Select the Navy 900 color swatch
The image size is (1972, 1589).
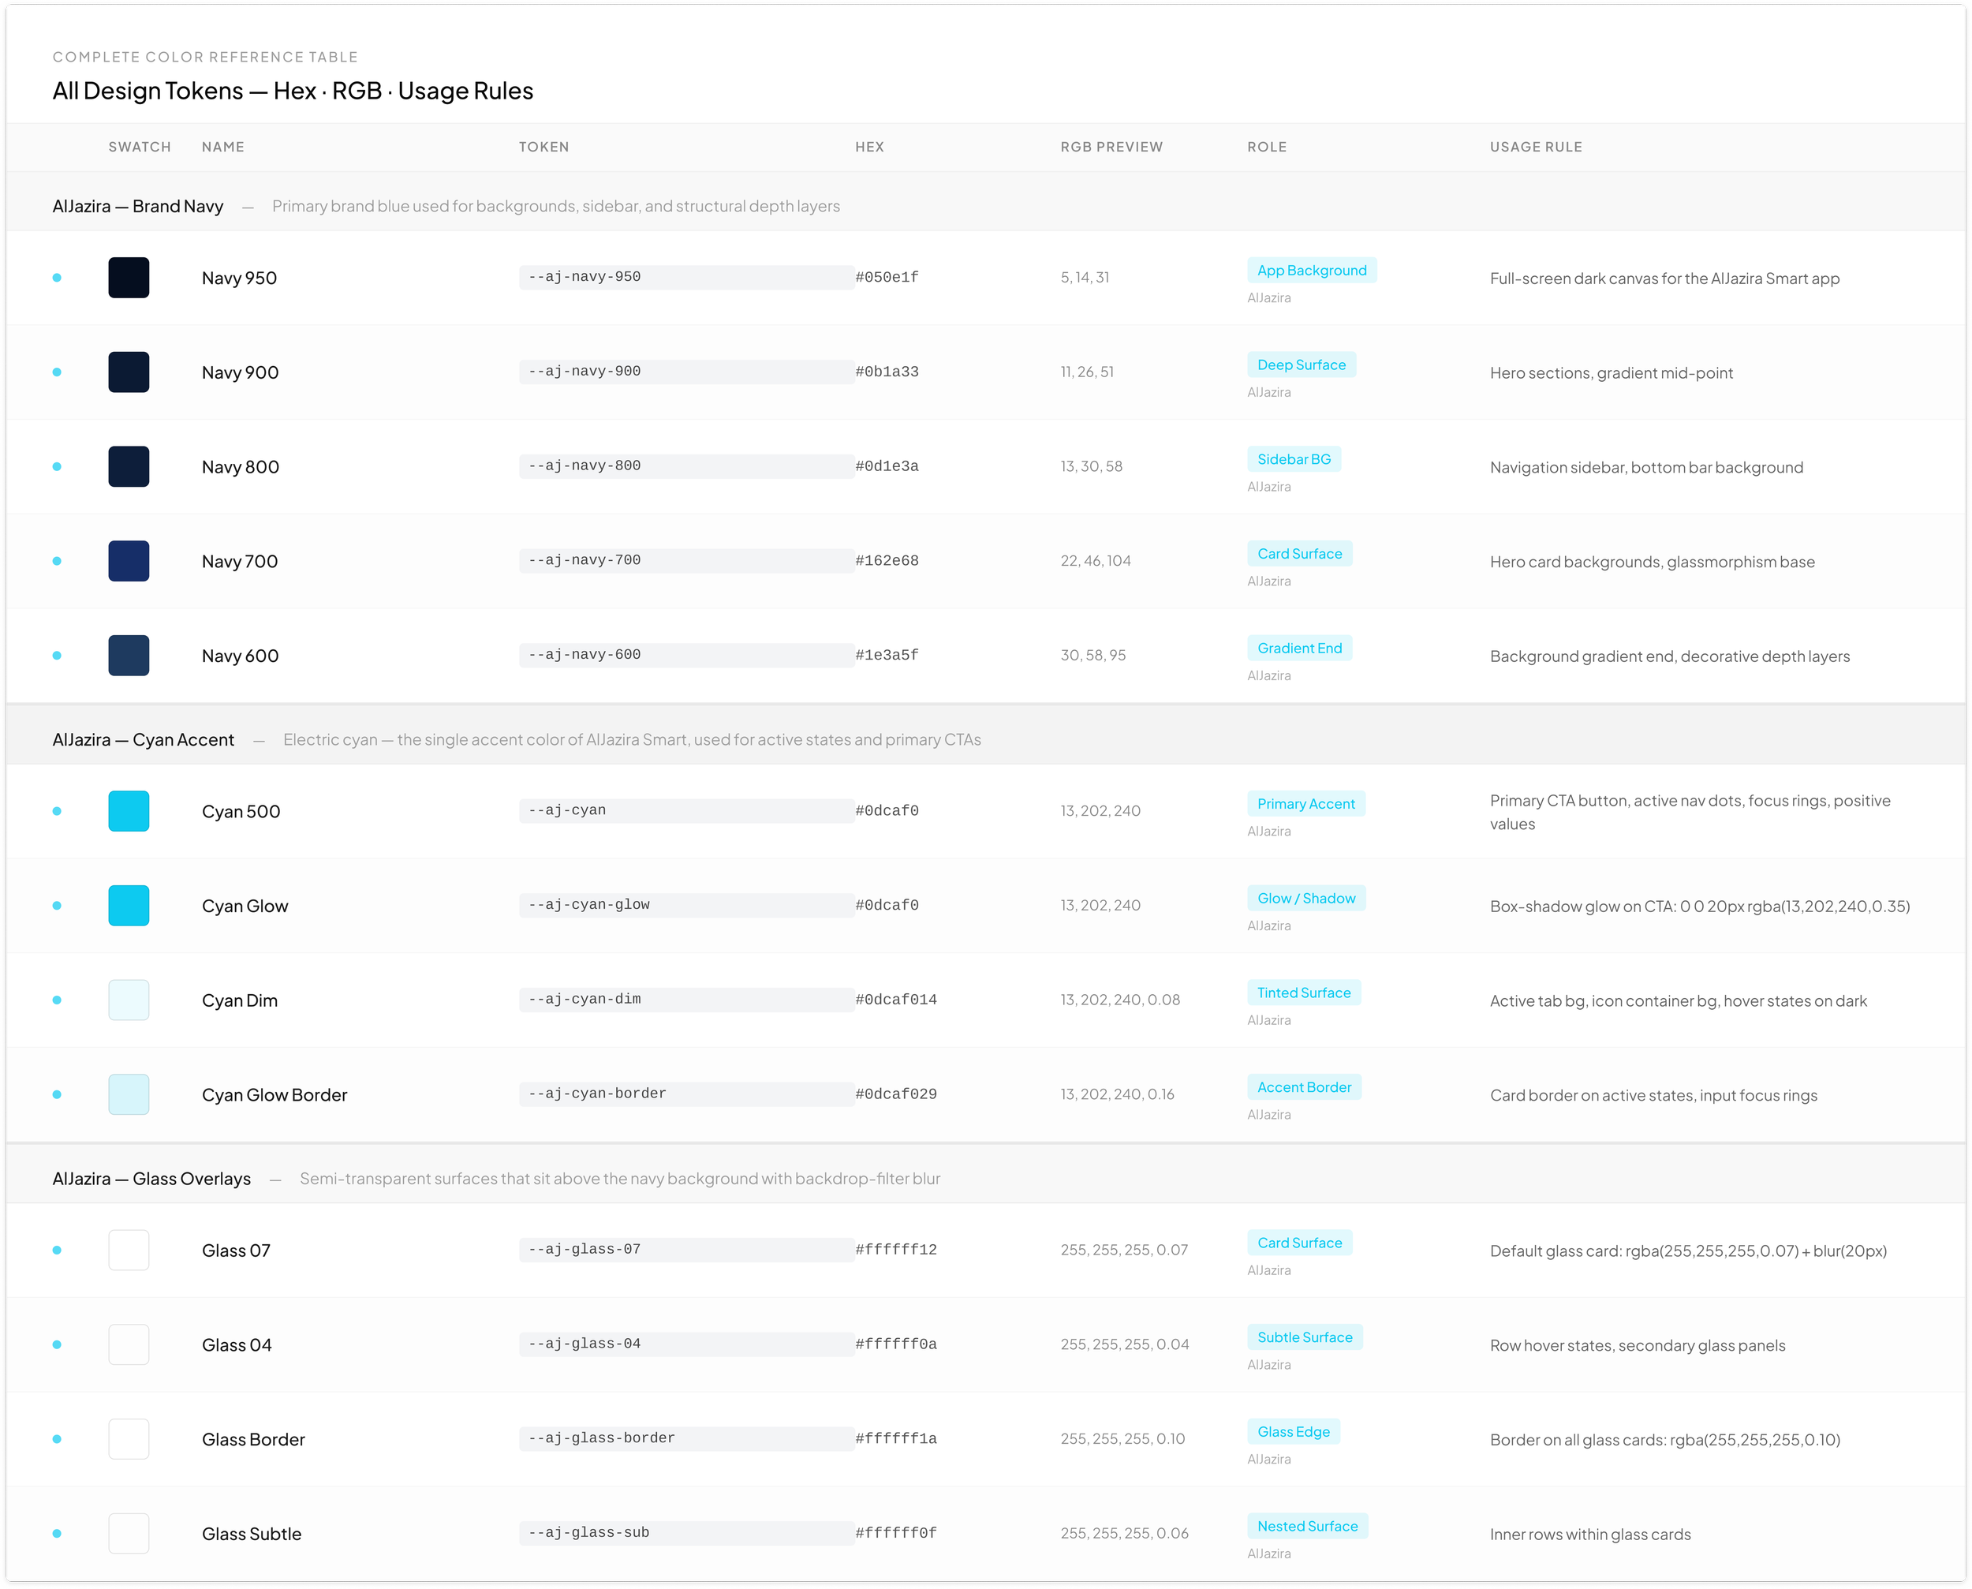(x=129, y=372)
